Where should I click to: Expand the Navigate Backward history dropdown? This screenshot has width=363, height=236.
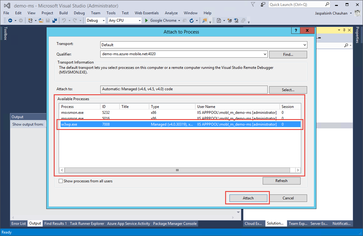15,20
